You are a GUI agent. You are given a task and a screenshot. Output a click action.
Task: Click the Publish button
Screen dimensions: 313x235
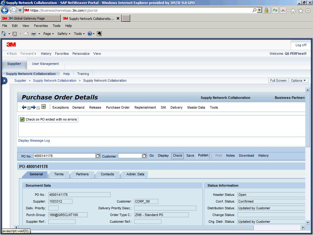(203, 155)
